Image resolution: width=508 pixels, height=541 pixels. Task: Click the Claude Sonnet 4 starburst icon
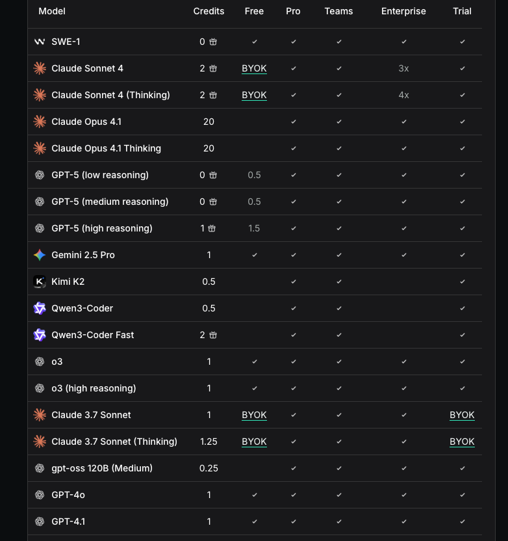pyautogui.click(x=40, y=68)
